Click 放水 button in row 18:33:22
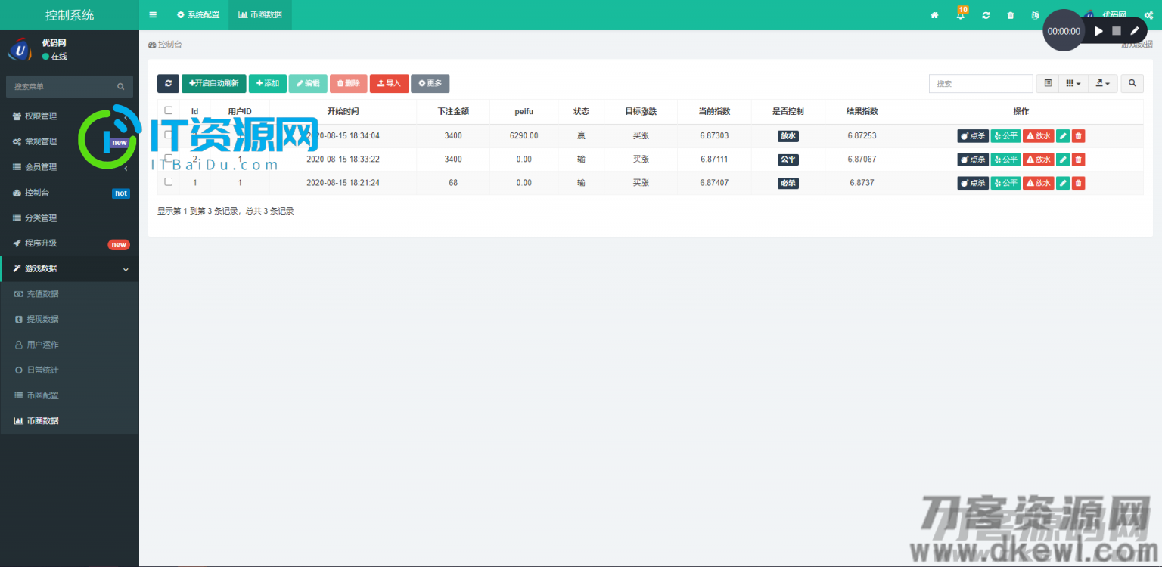The image size is (1162, 567). coord(1038,160)
